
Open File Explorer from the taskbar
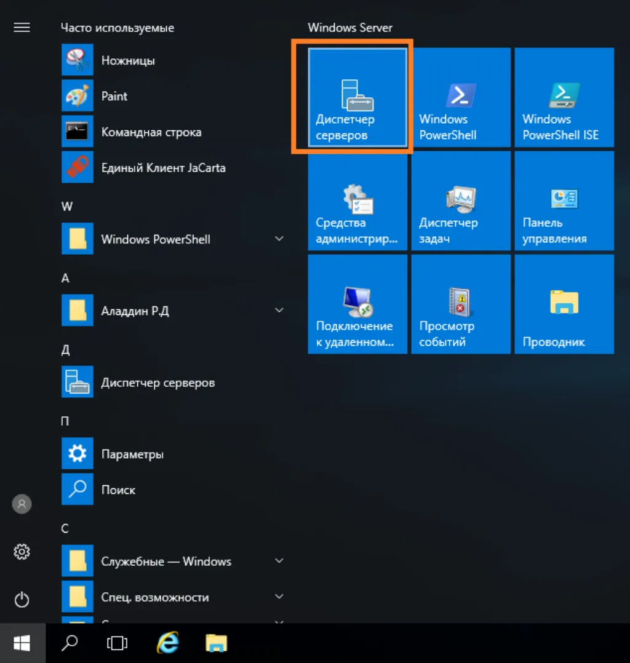(x=216, y=643)
